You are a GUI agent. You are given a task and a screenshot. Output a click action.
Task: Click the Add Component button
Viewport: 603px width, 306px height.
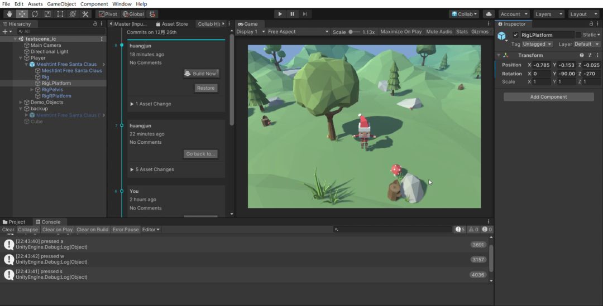[548, 97]
